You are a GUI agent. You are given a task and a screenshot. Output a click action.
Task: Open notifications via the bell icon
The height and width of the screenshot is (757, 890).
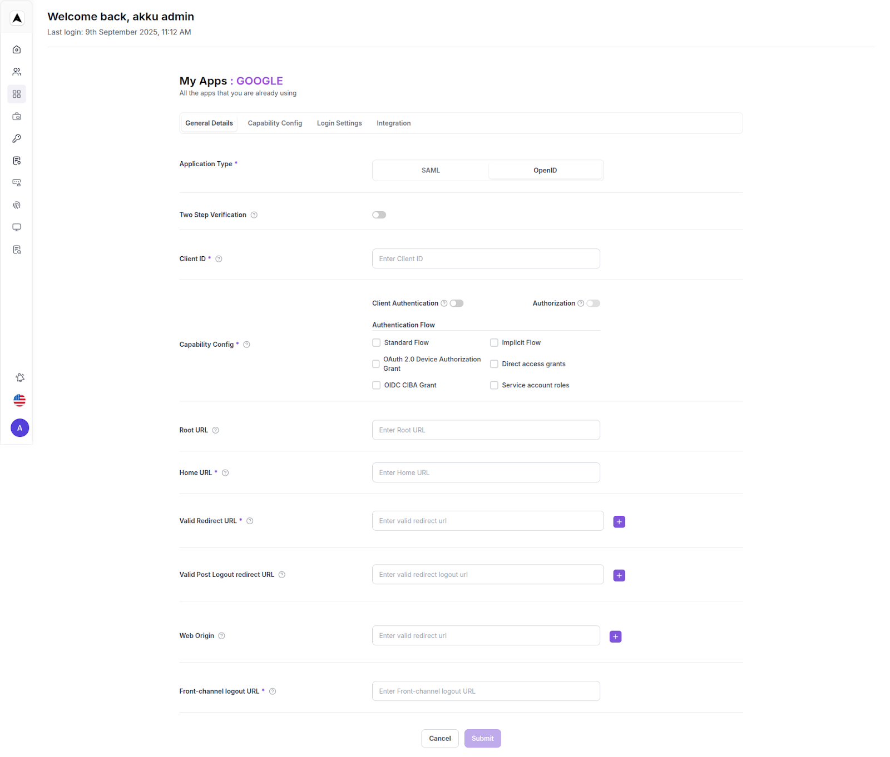point(20,377)
